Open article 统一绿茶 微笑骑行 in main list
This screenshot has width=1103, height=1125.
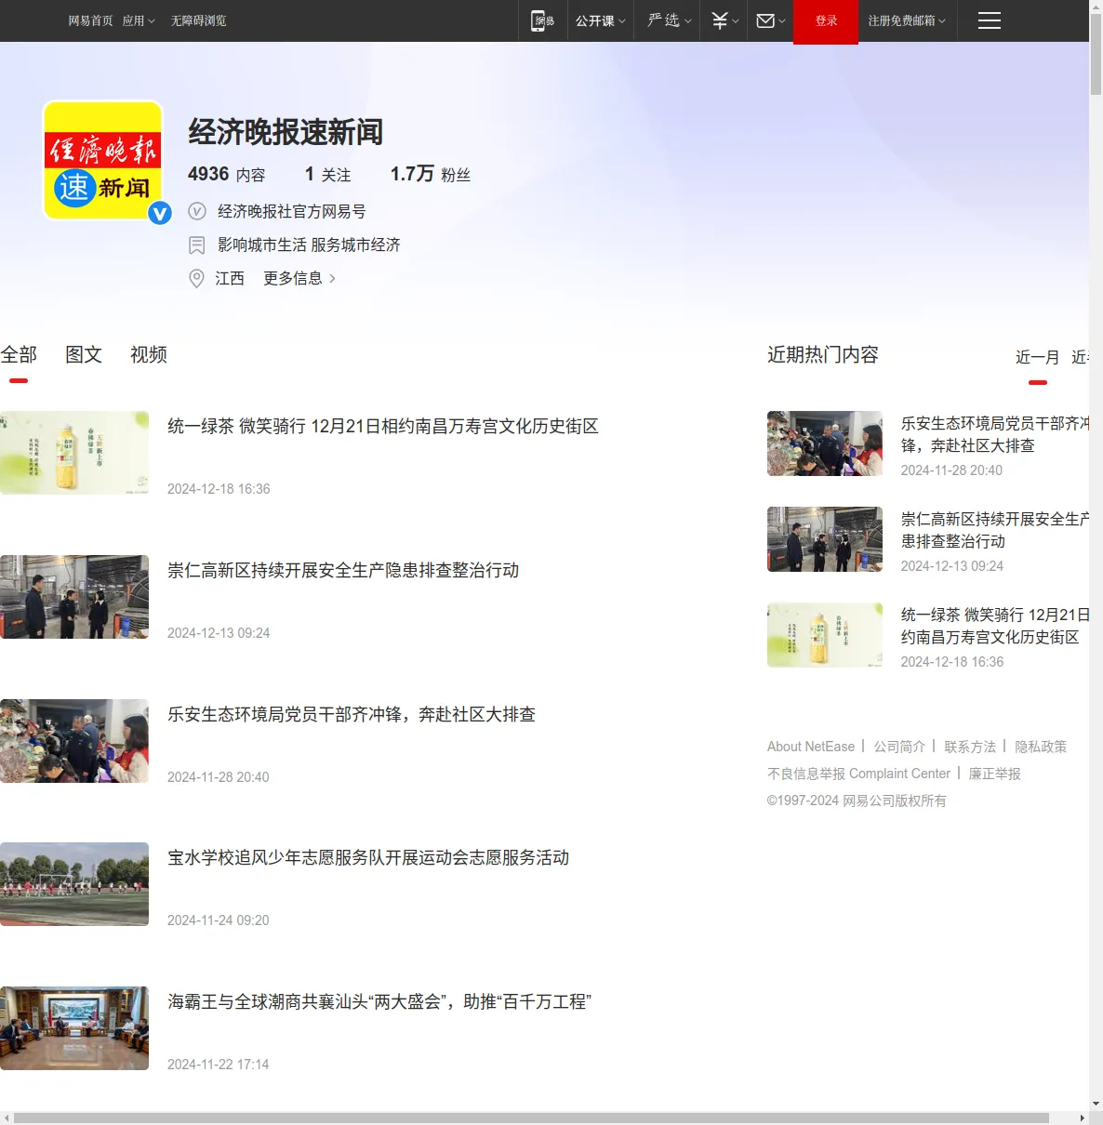click(x=382, y=426)
